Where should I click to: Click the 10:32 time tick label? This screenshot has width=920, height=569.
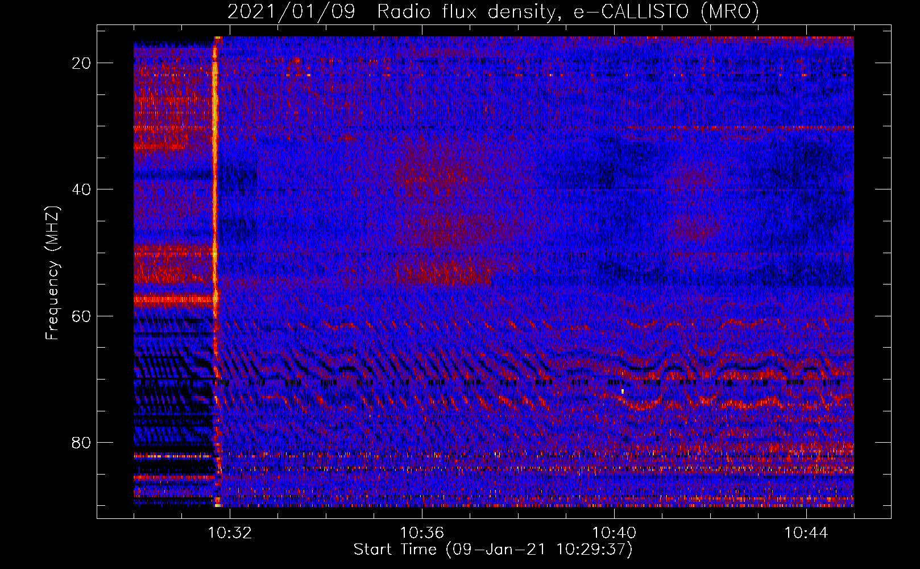coord(230,533)
